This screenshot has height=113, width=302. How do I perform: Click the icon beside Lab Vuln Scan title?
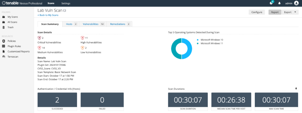(65, 11)
